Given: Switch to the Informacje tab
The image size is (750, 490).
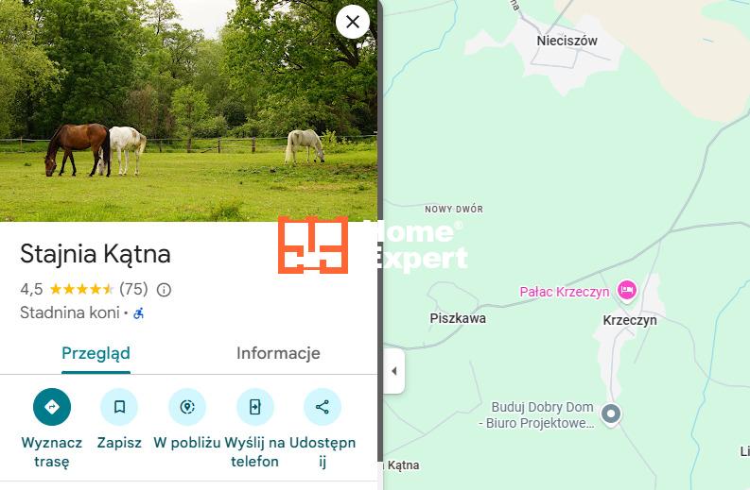Looking at the screenshot, I should click(x=278, y=353).
